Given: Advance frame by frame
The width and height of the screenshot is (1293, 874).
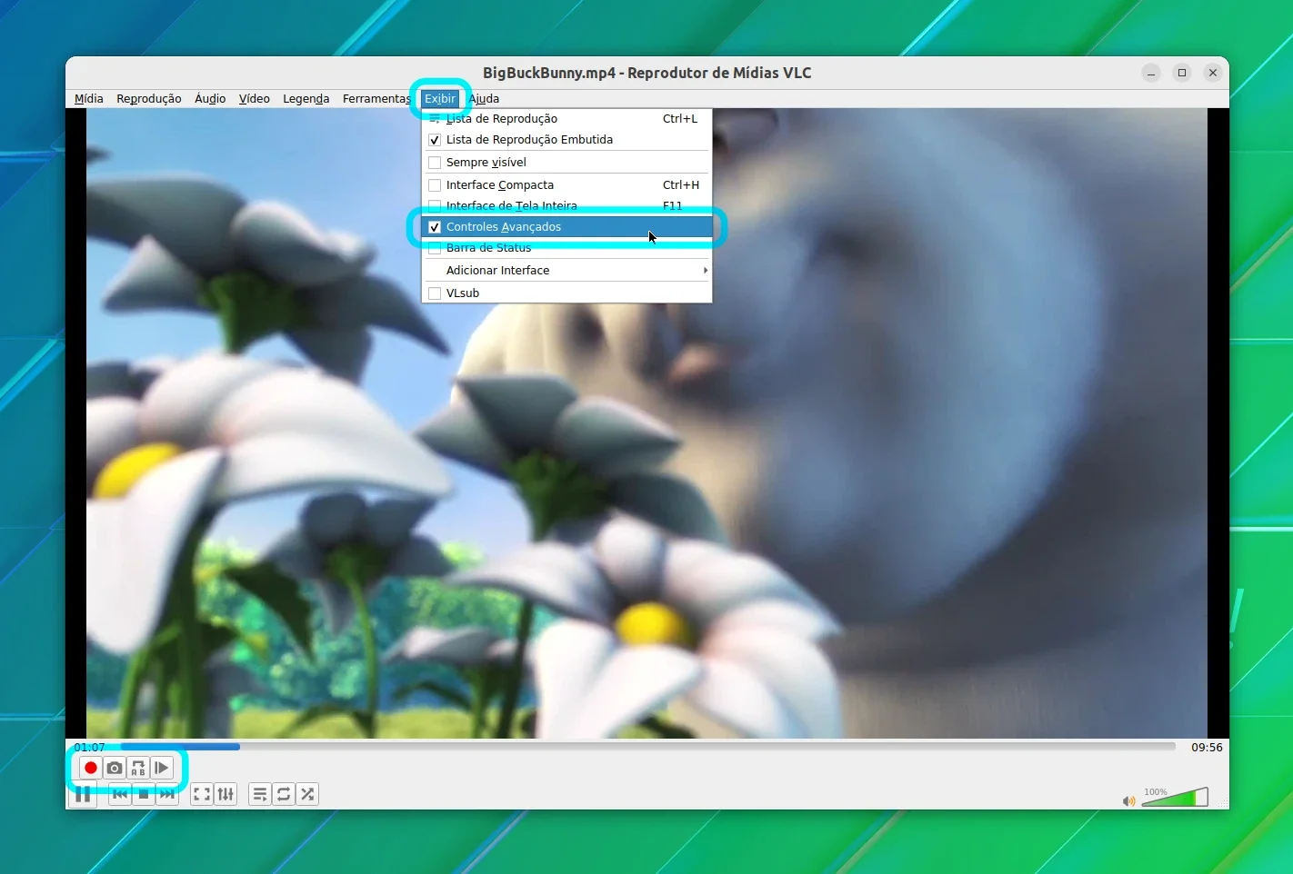Looking at the screenshot, I should [162, 768].
